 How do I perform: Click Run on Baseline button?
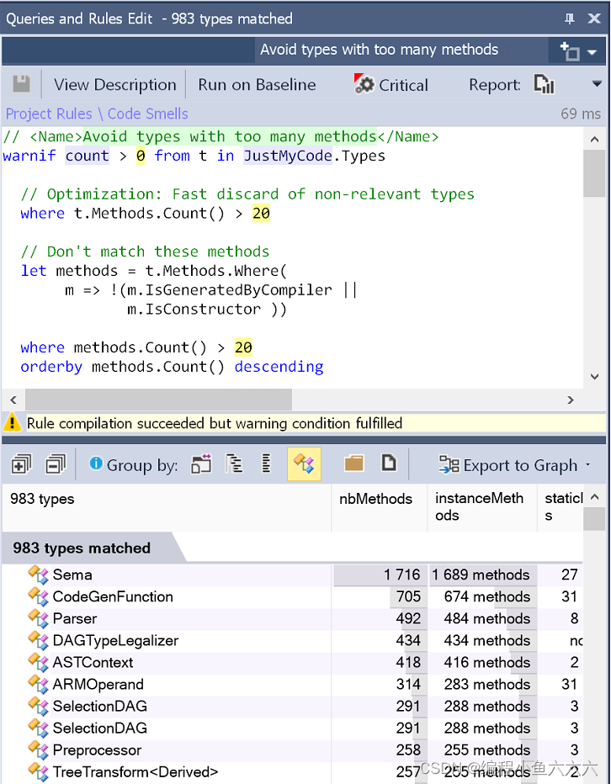(257, 84)
